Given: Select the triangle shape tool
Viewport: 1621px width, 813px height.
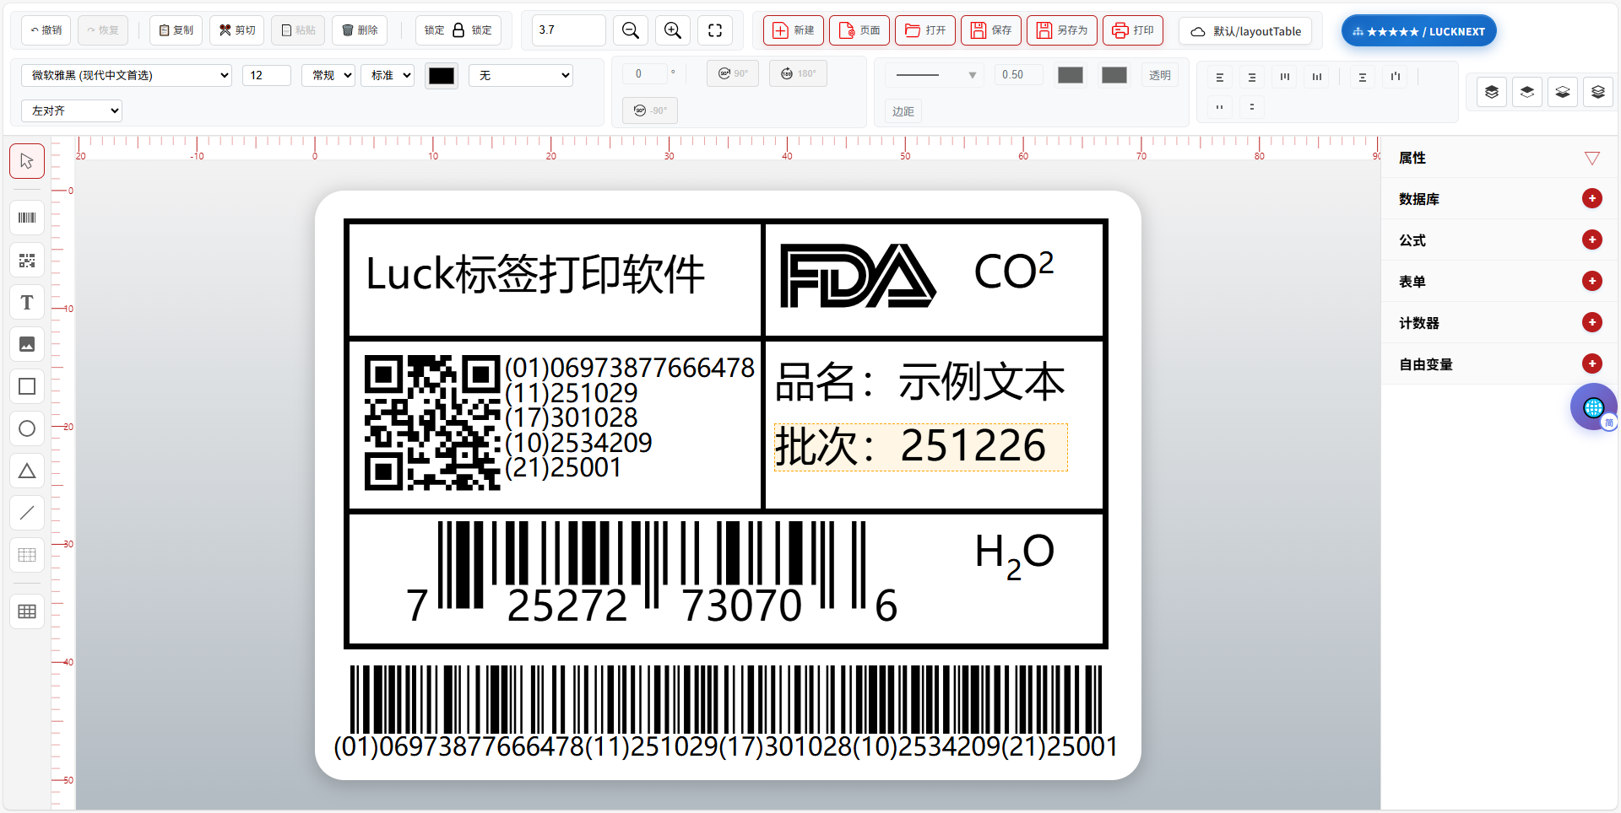Looking at the screenshot, I should click(27, 471).
